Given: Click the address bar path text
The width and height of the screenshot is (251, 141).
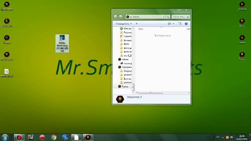Looking at the screenshot, I should (x=136, y=17).
